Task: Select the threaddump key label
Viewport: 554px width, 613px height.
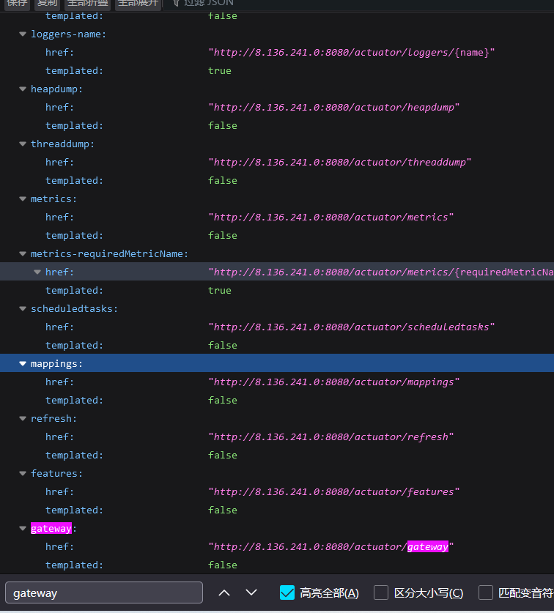Action: pyautogui.click(x=62, y=144)
